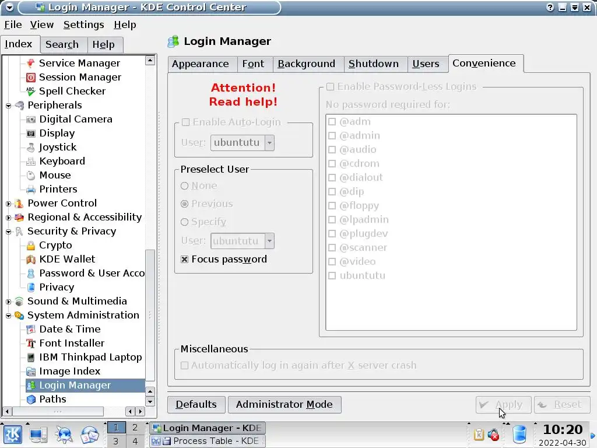This screenshot has height=448, width=597.
Task: Open the Keyboard settings icon
Action: tap(30, 162)
